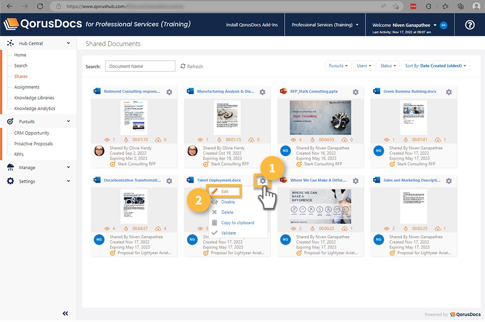Open Decarbonization Transformation document thumbnail
This screenshot has height=322, width=485.
point(134,206)
